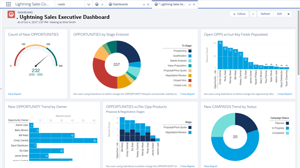The height and width of the screenshot is (168, 300).
Task: Click the globe icon tab
Action: 97,4
